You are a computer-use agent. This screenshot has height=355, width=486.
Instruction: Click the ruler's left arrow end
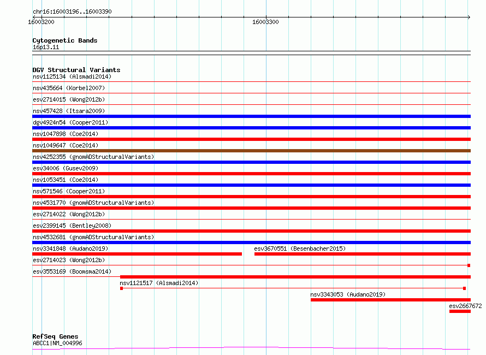point(34,17)
